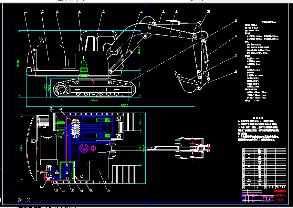Select part callout number 13
This screenshot has width=293, height=208.
click(x=236, y=55)
